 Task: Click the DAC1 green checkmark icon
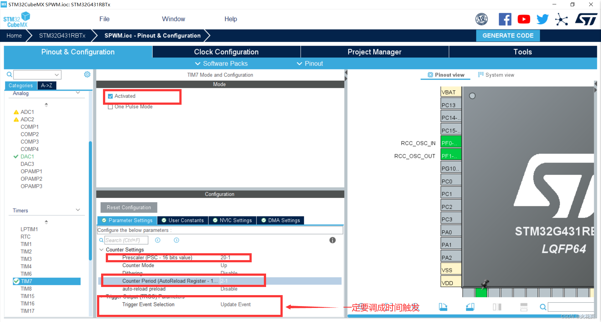pos(16,156)
